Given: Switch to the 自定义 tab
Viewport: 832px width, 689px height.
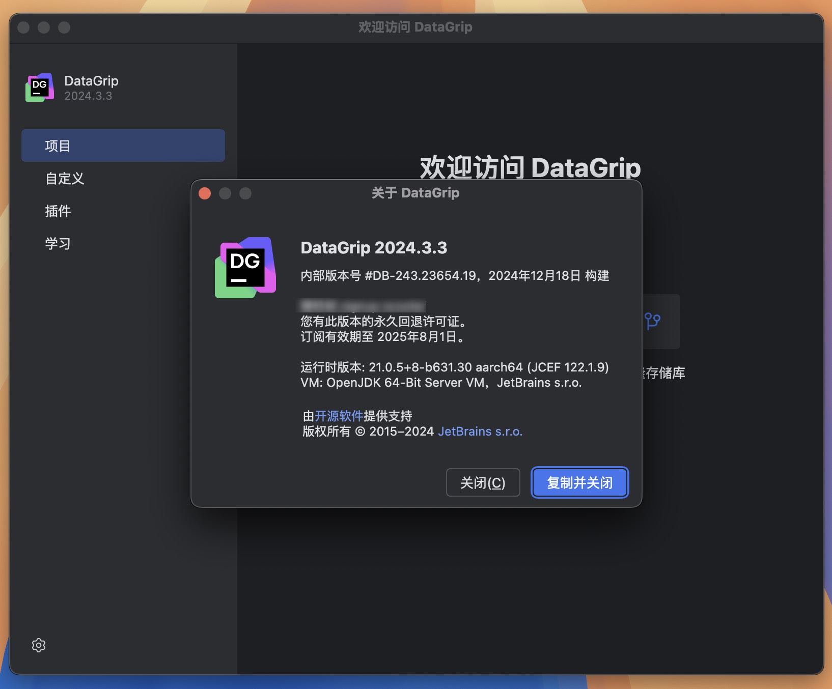Looking at the screenshot, I should click(64, 179).
